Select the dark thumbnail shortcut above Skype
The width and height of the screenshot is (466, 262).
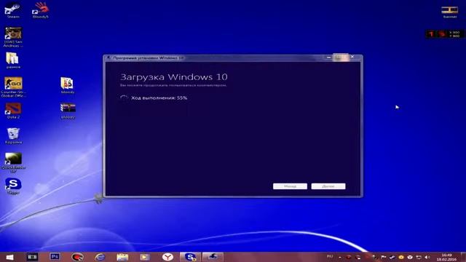tap(13, 162)
